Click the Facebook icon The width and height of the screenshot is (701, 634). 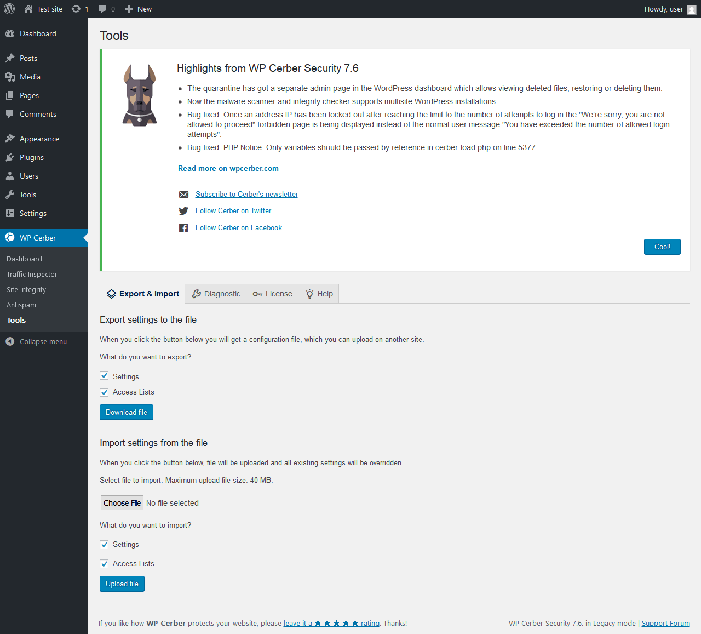(183, 228)
